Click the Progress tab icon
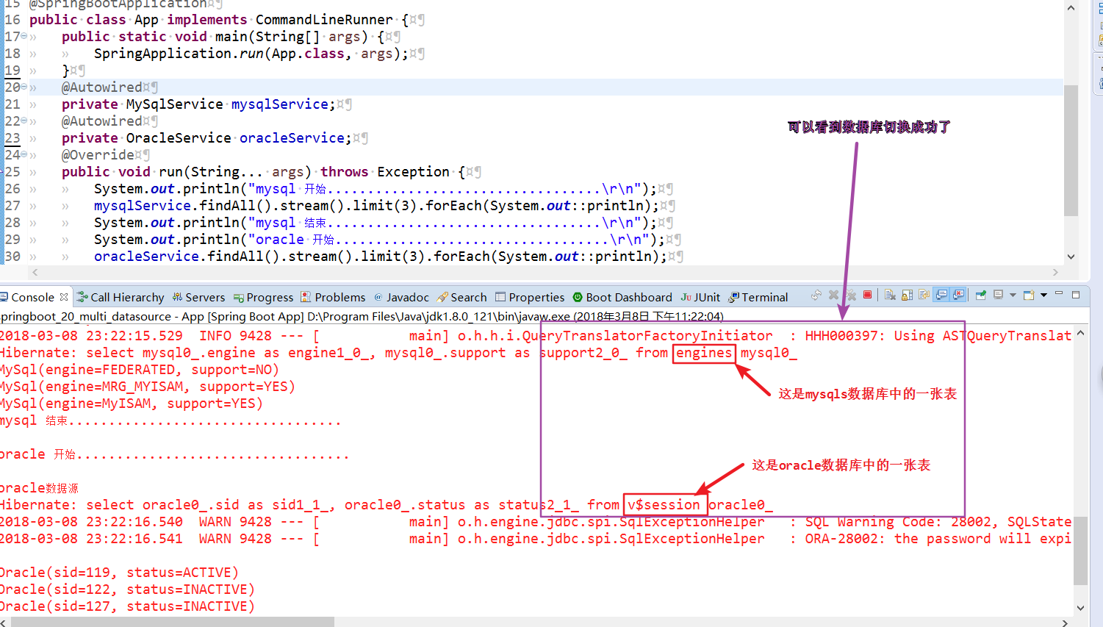Screen dimensions: 1103x627 pyautogui.click(x=239, y=298)
